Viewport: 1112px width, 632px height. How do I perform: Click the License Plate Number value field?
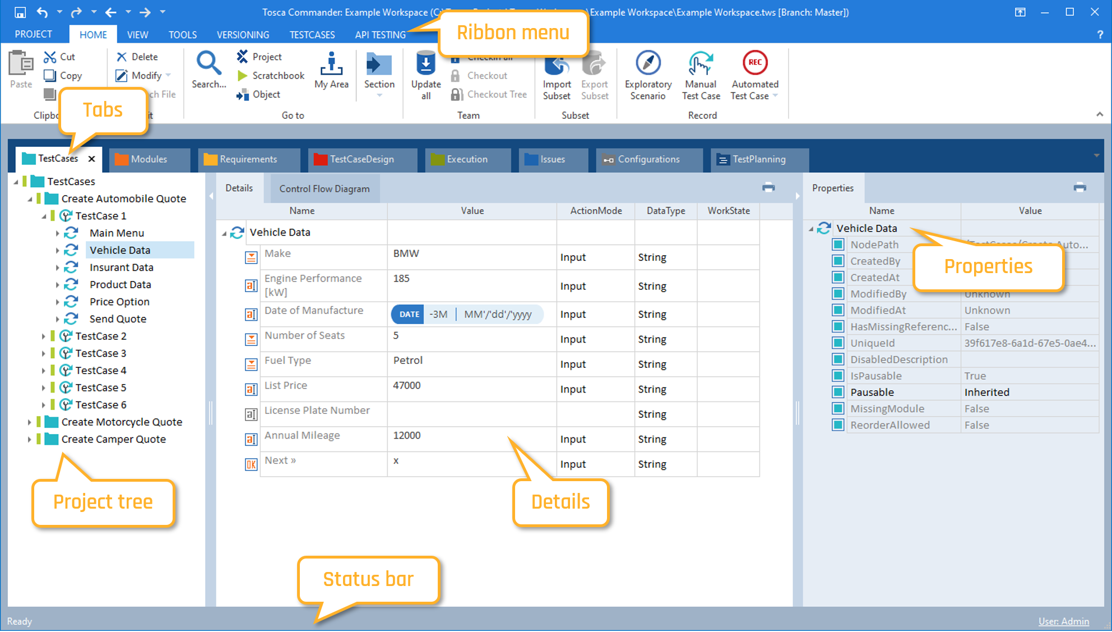coord(471,414)
